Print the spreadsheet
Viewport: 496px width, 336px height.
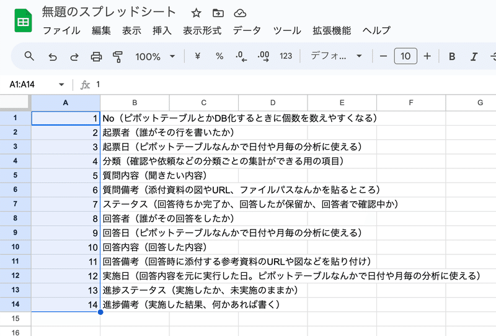(x=96, y=56)
